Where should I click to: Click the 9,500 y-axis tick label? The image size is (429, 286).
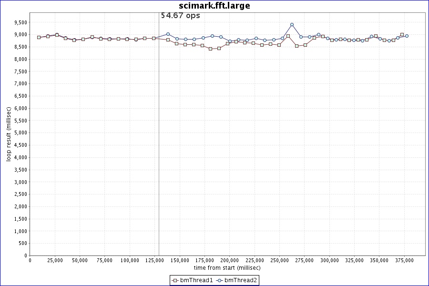(19, 22)
